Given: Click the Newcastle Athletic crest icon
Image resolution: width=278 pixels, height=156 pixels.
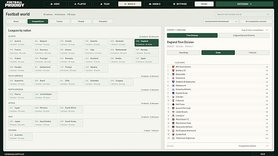Looking at the screenshot, I should click(173, 127).
